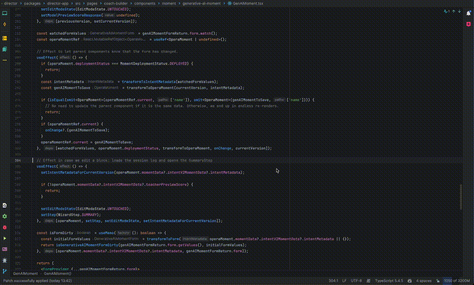The height and width of the screenshot is (285, 474).
Task: Click the GenAIMoment() function breadcrumb at bottom
Action: 57,274
